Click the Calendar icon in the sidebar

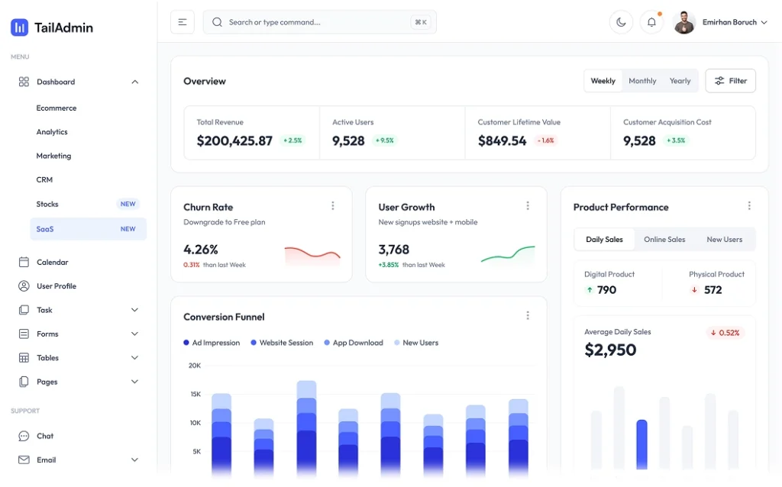24,262
